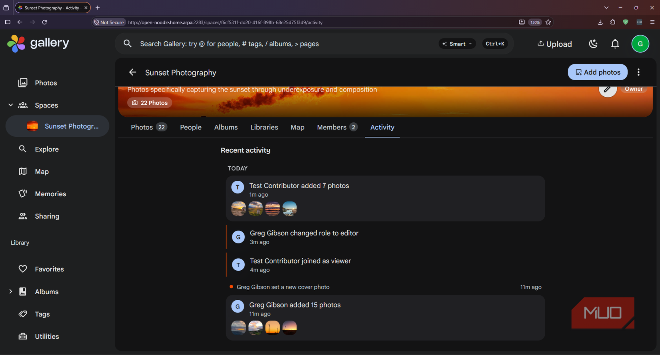Select Sunset Photography space in sidebar
This screenshot has width=660, height=355.
58,126
